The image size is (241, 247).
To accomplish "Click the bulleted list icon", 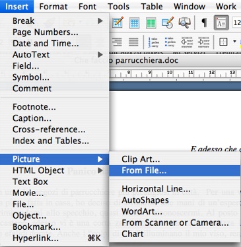I will (170, 42).
